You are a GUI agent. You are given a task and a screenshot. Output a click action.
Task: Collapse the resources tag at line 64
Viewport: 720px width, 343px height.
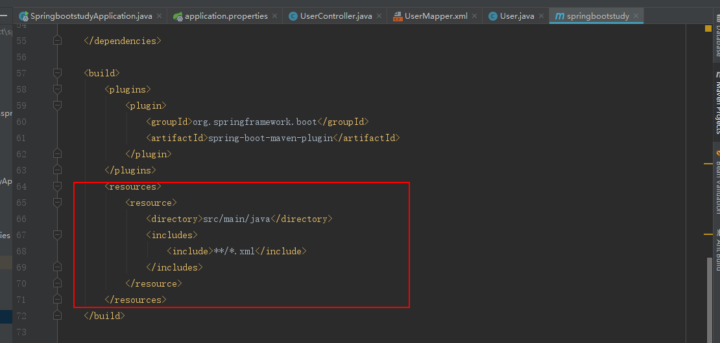pyautogui.click(x=57, y=186)
